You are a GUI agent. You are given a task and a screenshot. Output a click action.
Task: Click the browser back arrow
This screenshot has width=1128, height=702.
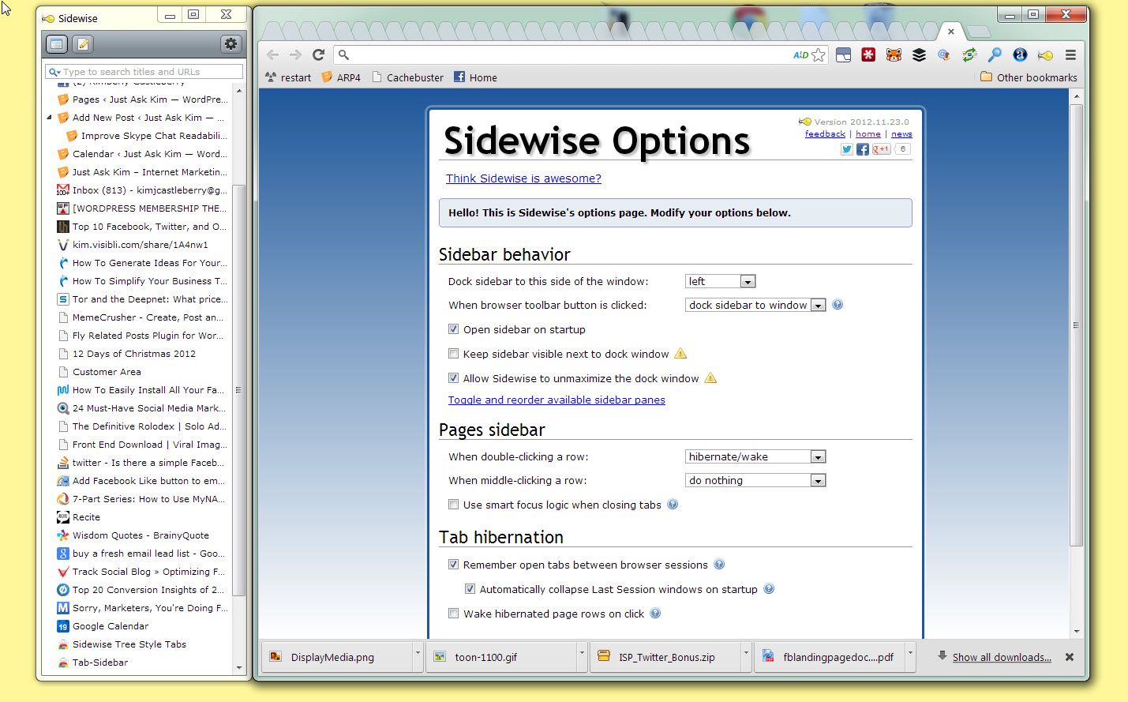point(272,54)
